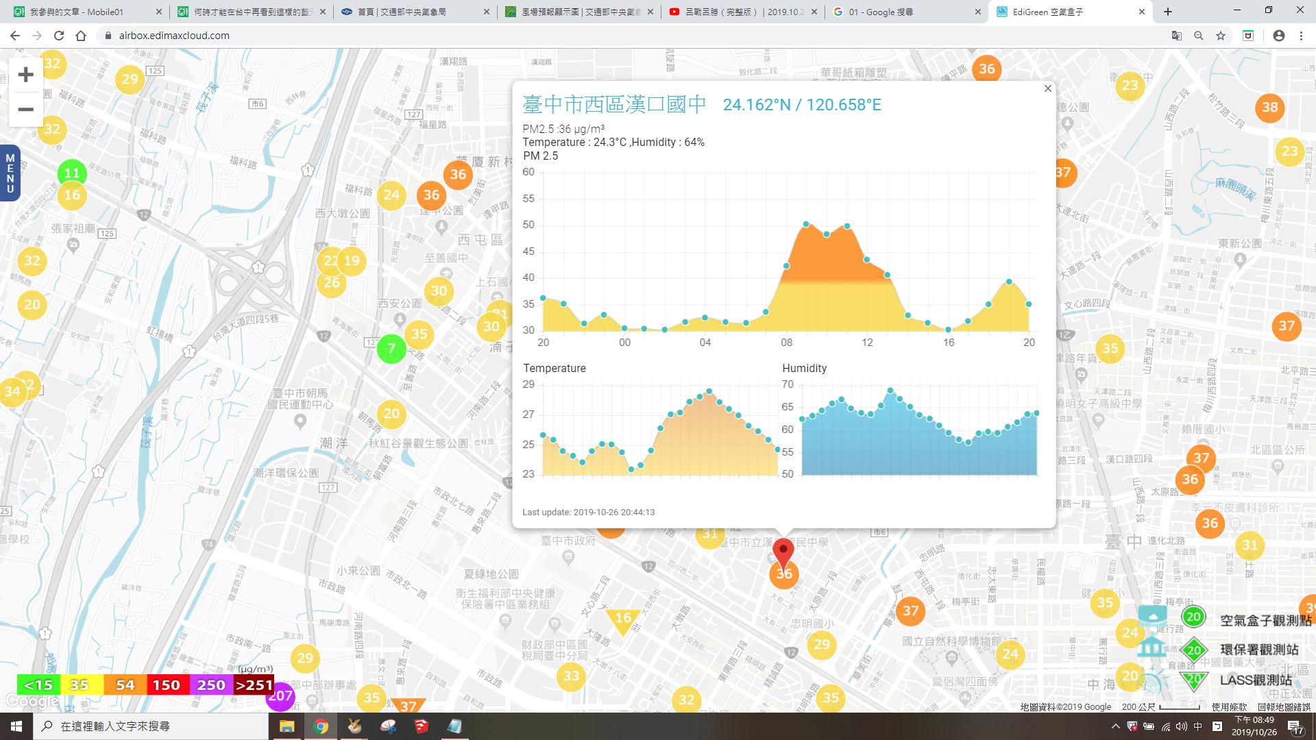Image resolution: width=1316 pixels, height=740 pixels.
Task: Zoom out the map with minus button
Action: point(25,109)
